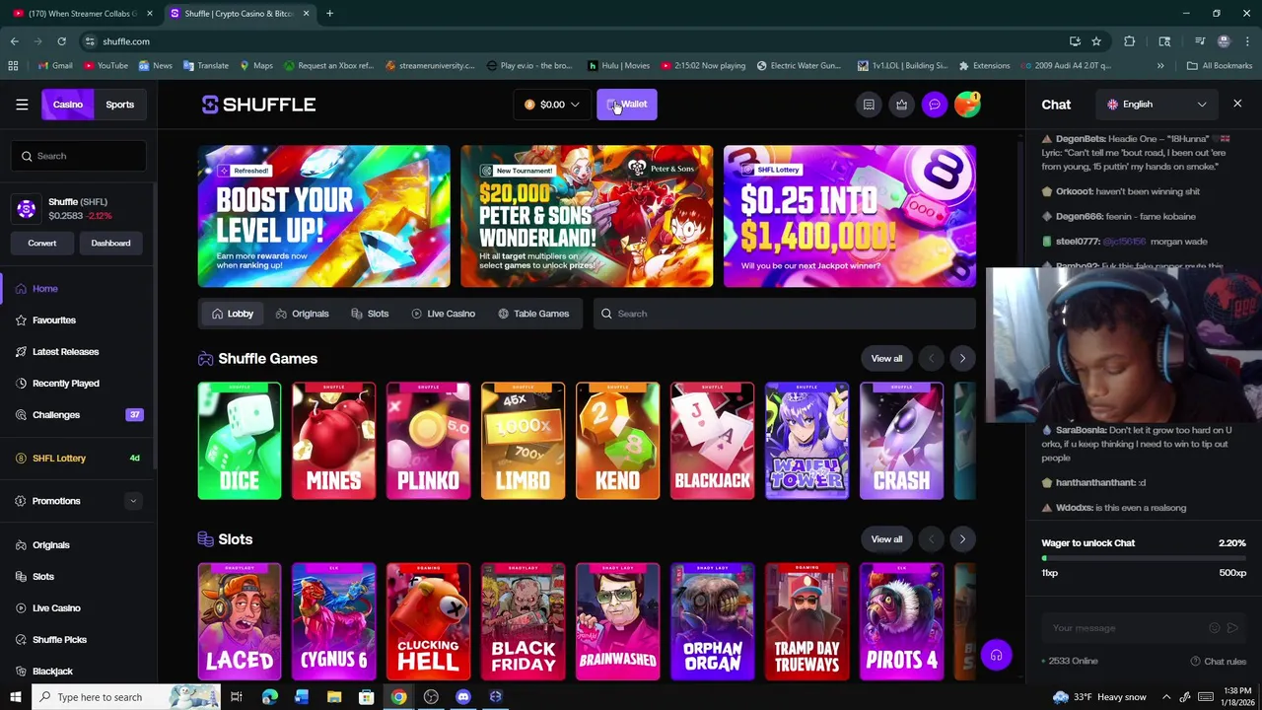Bookmark this page with star icon
Viewport: 1262px width, 710px height.
[1096, 41]
